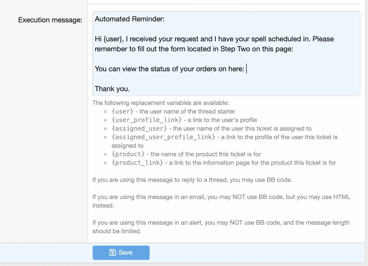The width and height of the screenshot is (368, 266).
Task: Click the floppy disk icon on Save
Action: [x=113, y=252]
